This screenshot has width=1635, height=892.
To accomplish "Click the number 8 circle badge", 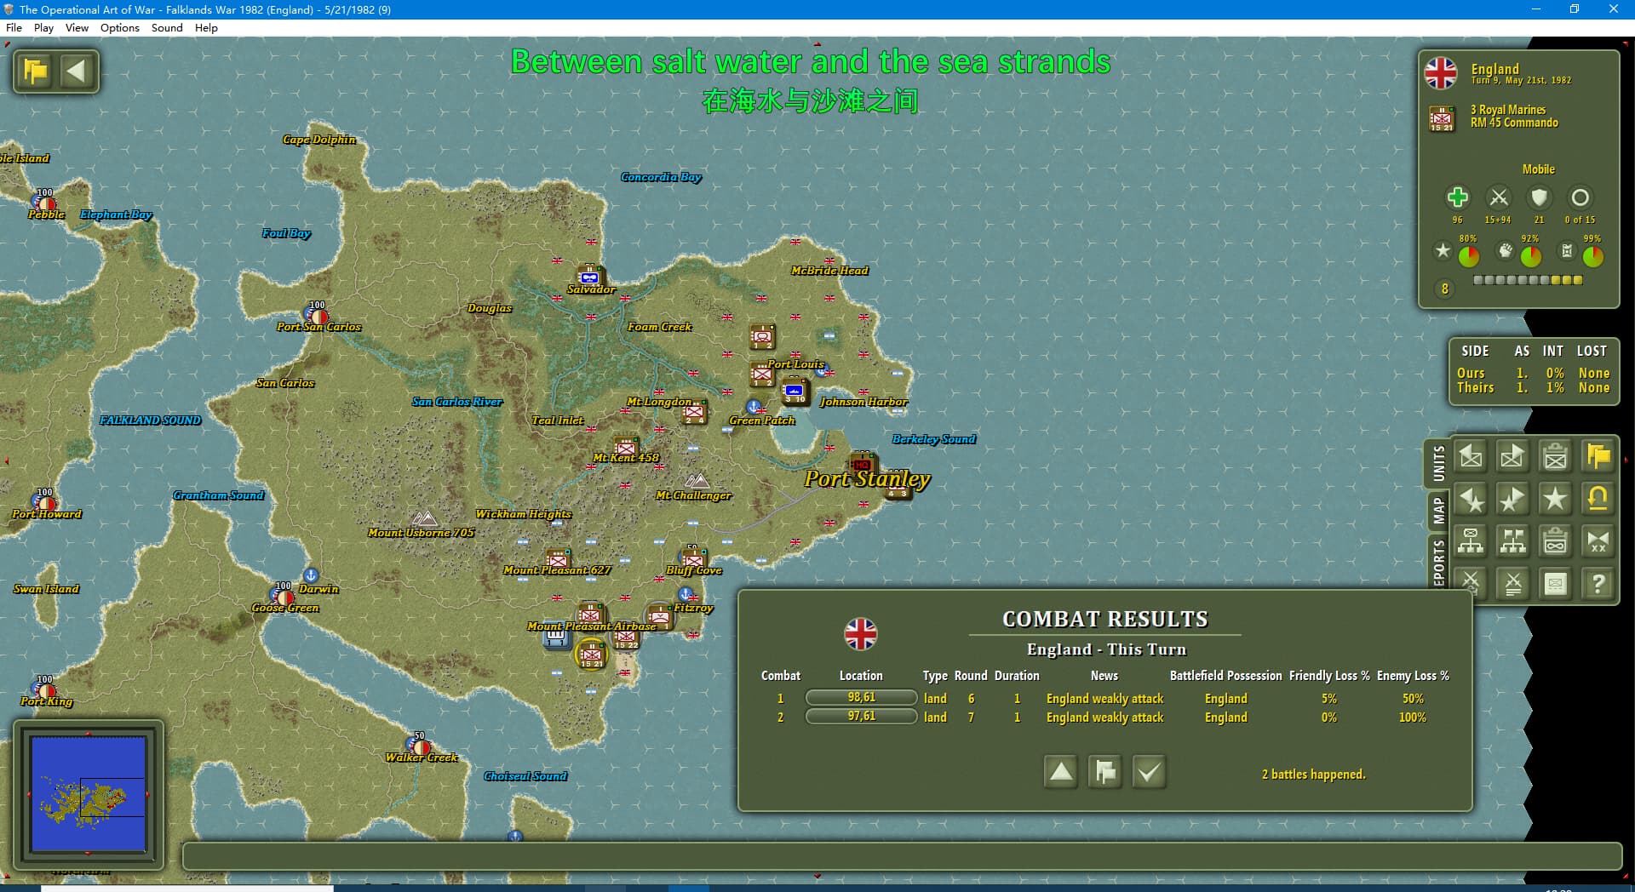I will coord(1444,289).
